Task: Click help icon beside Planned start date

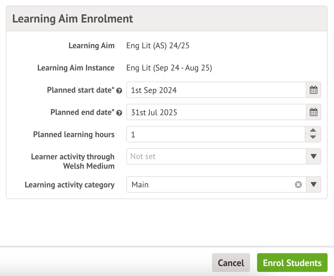Action: [x=119, y=91]
